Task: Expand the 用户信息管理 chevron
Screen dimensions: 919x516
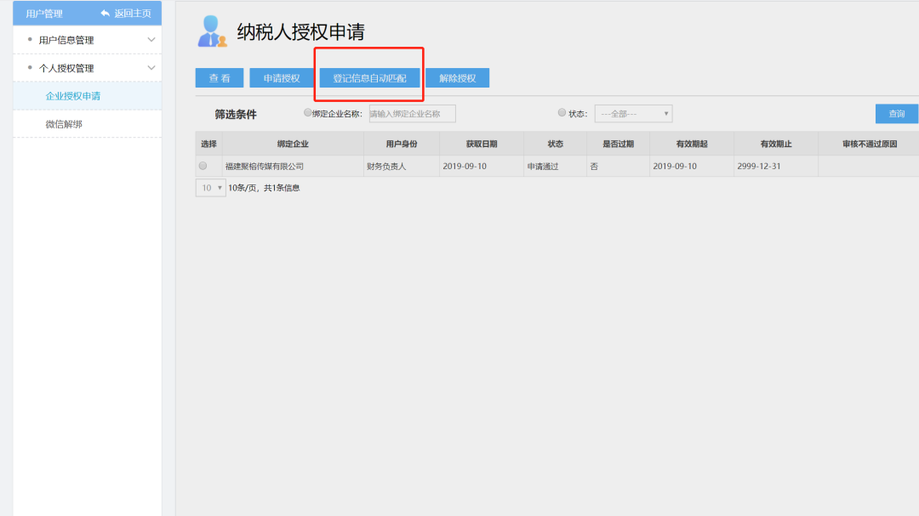Action: (151, 40)
